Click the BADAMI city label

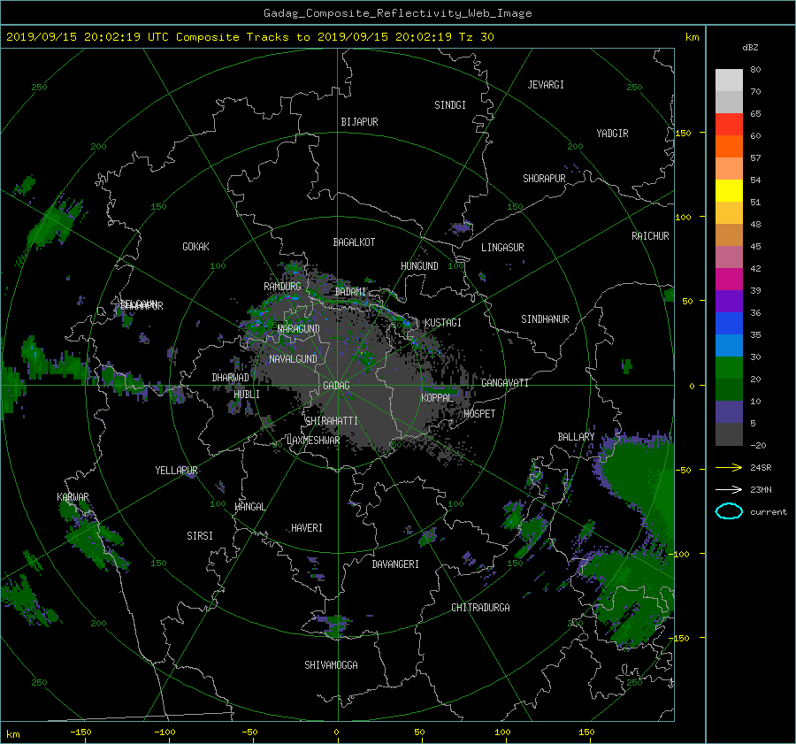point(350,292)
